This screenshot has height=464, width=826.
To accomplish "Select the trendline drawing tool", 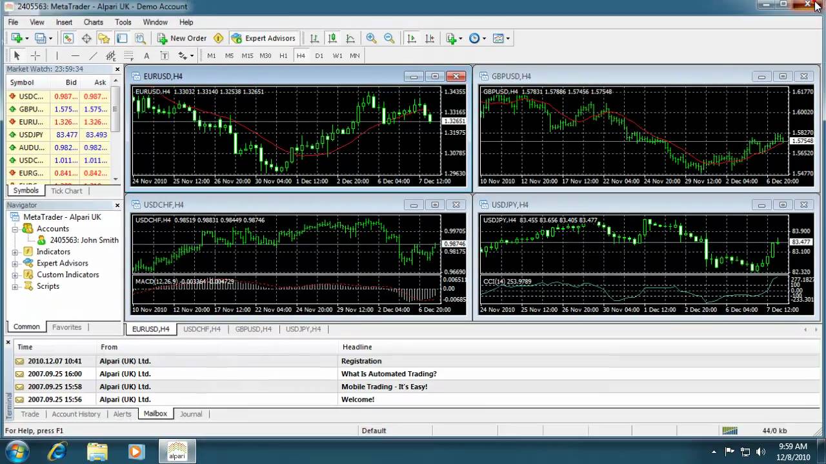I will pyautogui.click(x=93, y=55).
